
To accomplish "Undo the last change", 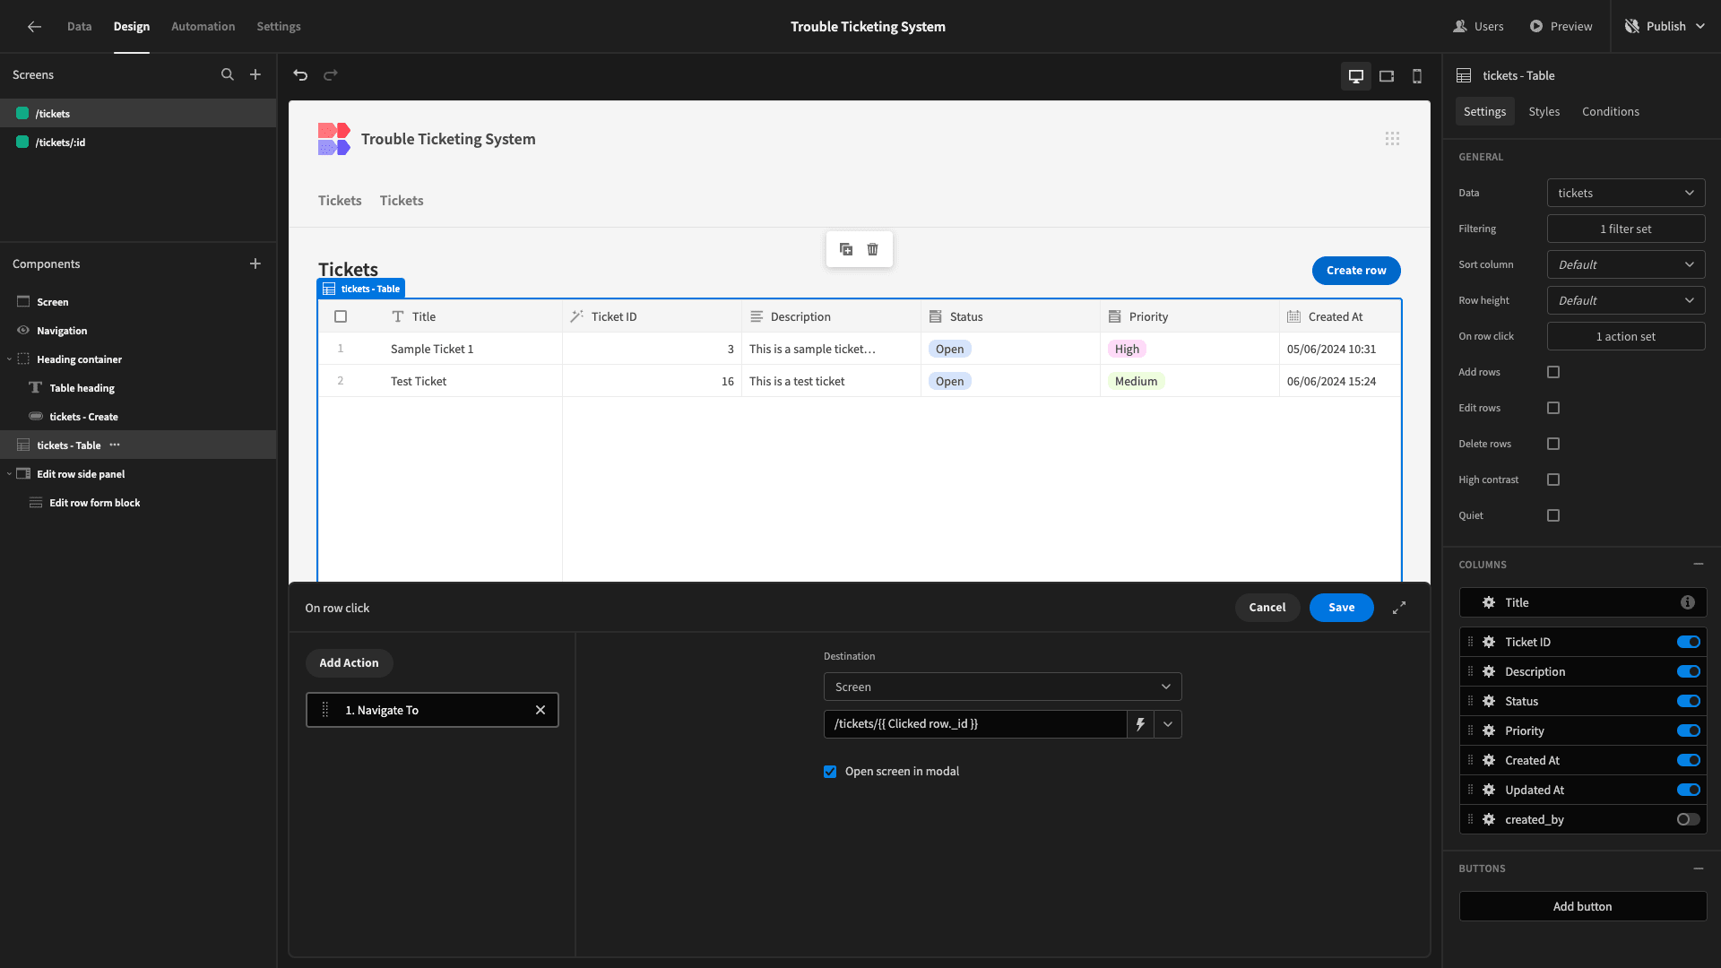I will click(300, 75).
